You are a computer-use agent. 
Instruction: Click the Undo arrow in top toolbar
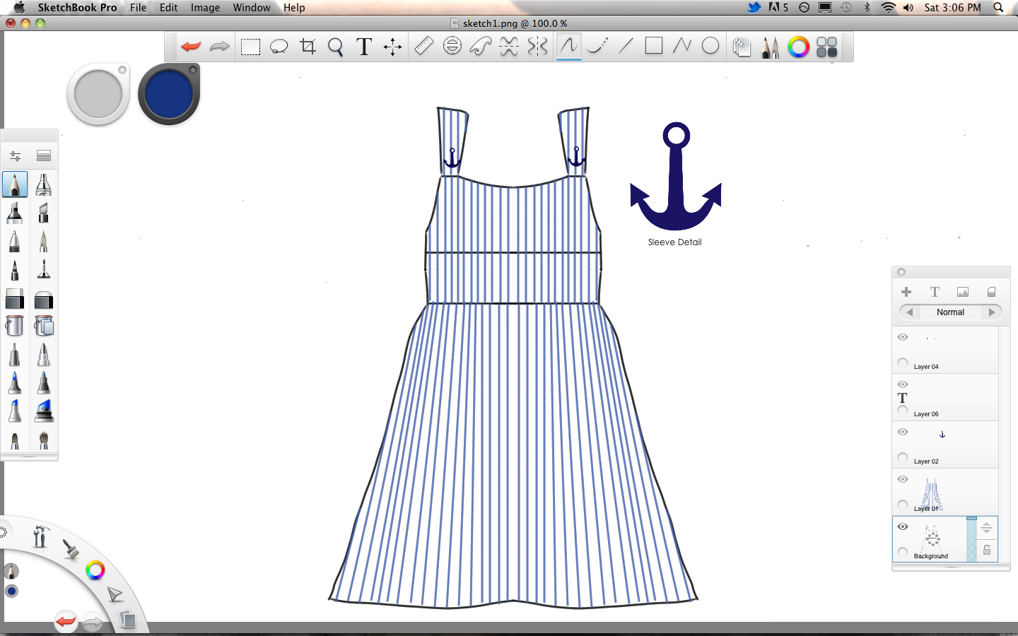191,47
